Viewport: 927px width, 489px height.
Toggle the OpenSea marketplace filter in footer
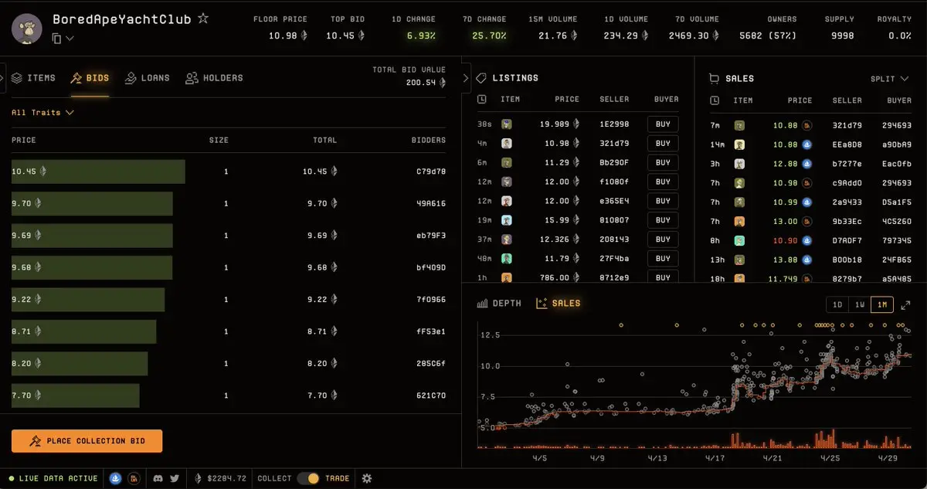point(116,478)
